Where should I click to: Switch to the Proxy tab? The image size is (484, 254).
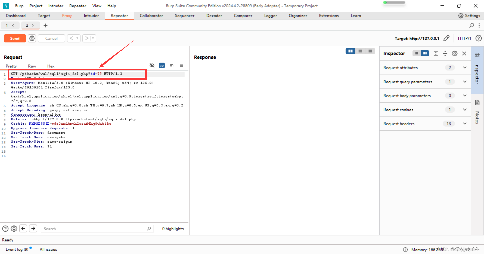point(67,16)
